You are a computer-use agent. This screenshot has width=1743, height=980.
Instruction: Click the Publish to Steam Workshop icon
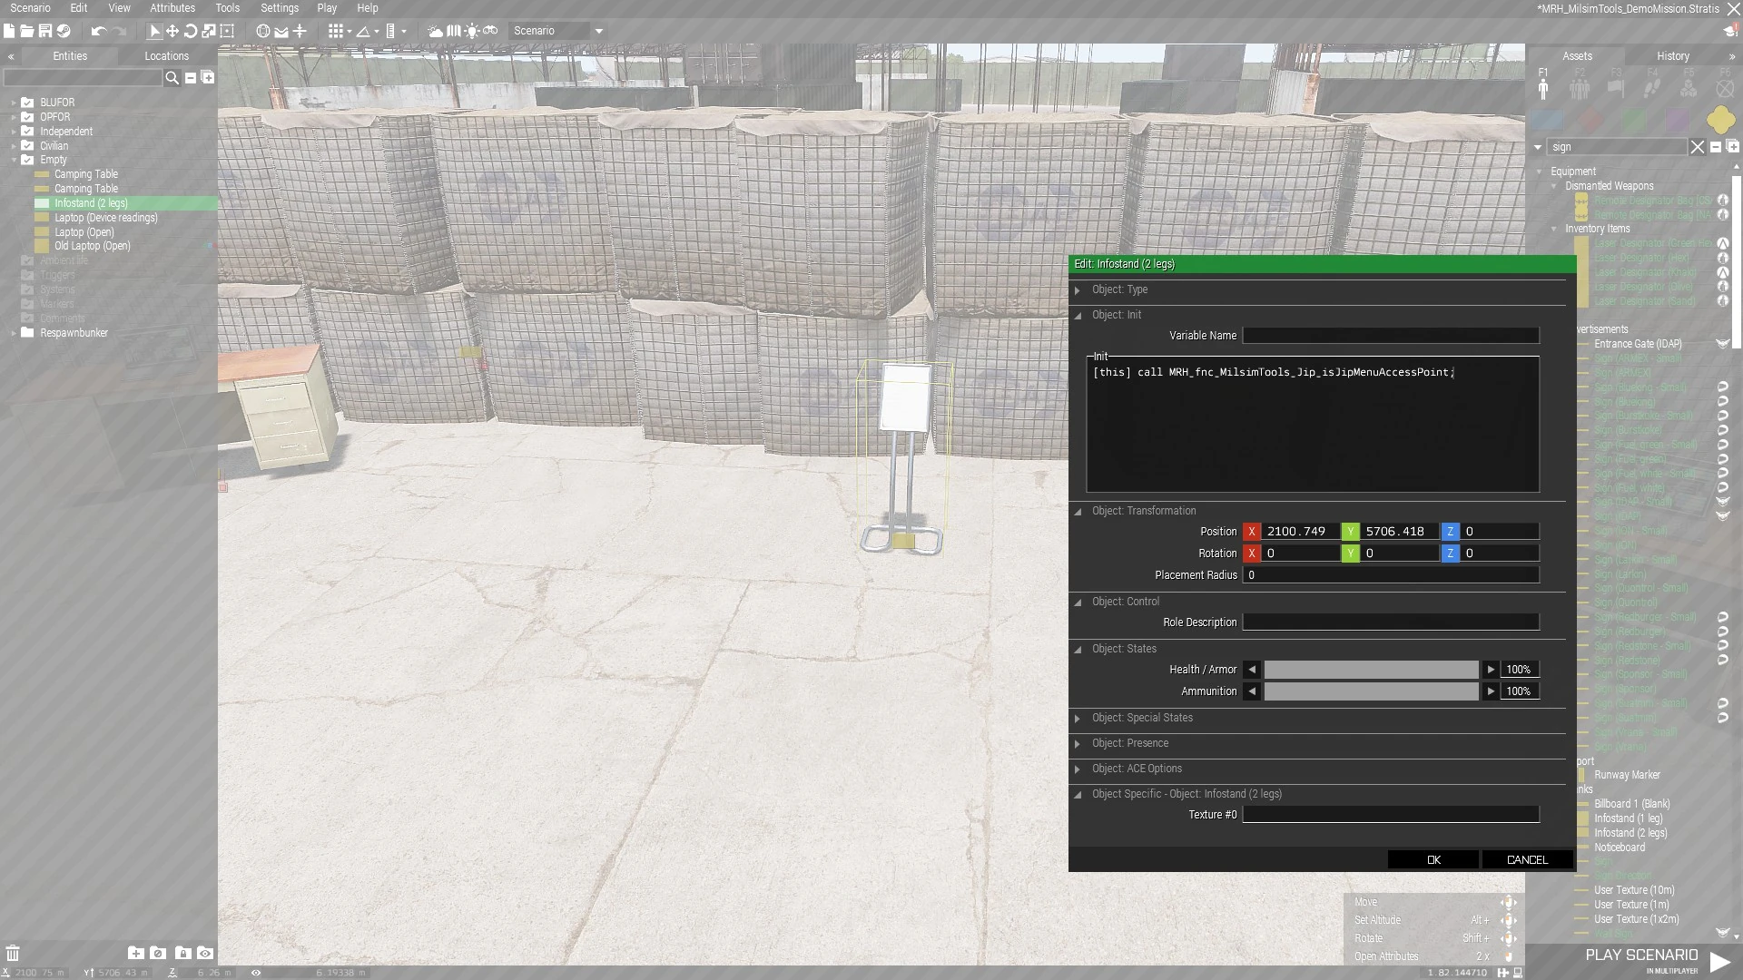[x=64, y=31]
